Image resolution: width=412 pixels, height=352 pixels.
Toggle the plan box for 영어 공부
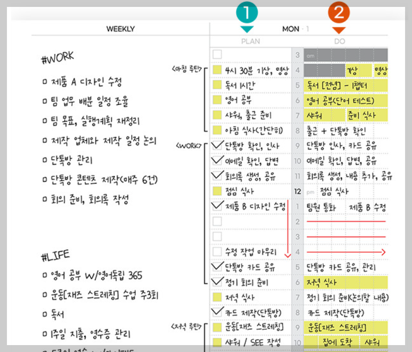click(x=217, y=100)
